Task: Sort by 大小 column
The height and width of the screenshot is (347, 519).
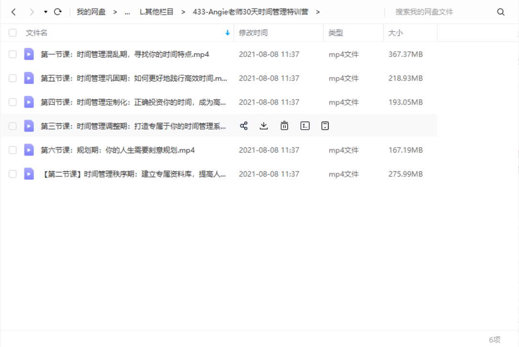Action: coord(396,33)
